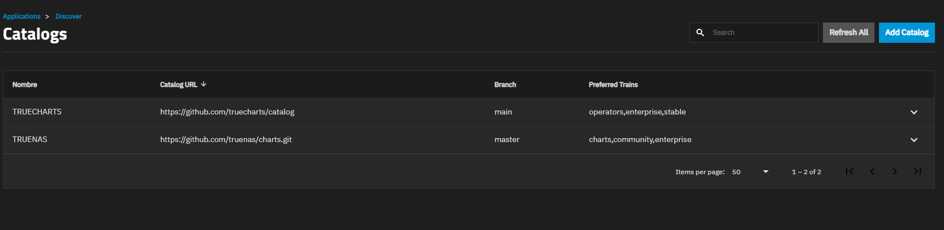Open the items per page dropdown
This screenshot has width=944, height=230.
point(751,172)
